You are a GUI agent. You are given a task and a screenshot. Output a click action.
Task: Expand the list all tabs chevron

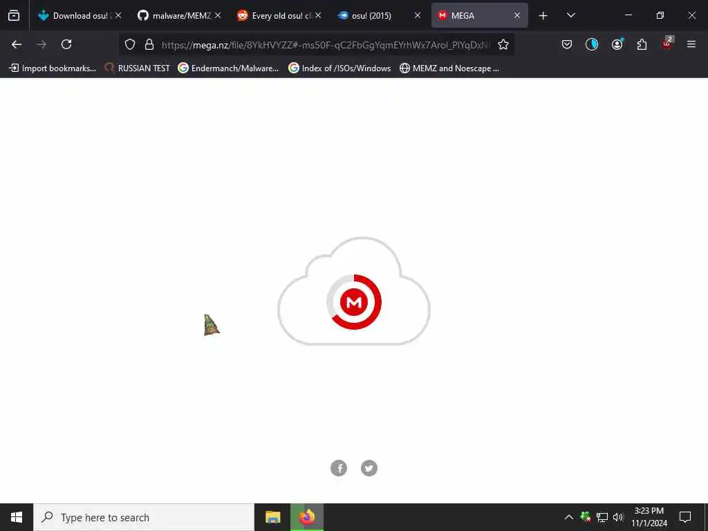coord(570,15)
